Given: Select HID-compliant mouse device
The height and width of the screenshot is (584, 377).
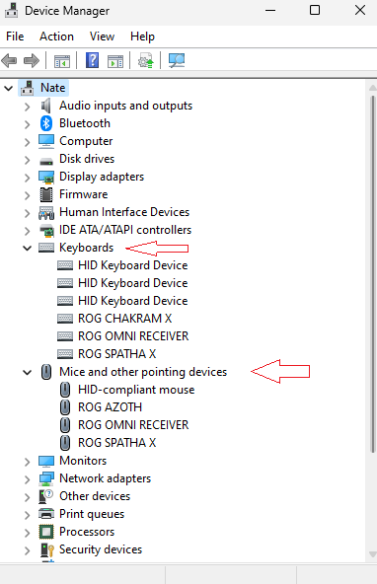Looking at the screenshot, I should coord(136,390).
